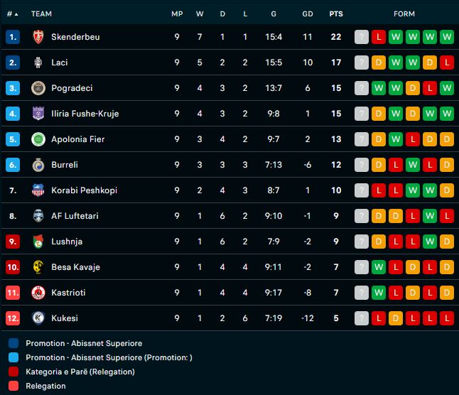This screenshot has height=395, width=459.
Task: Sort the table by GD header
Action: pos(307,14)
